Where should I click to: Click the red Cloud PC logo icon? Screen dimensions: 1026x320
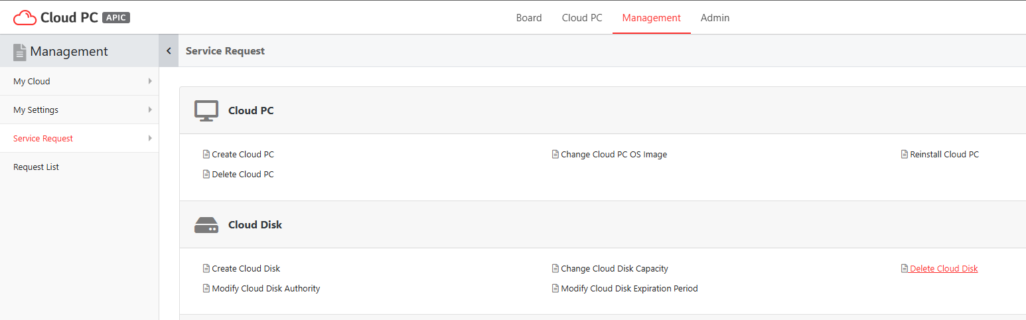25,18
